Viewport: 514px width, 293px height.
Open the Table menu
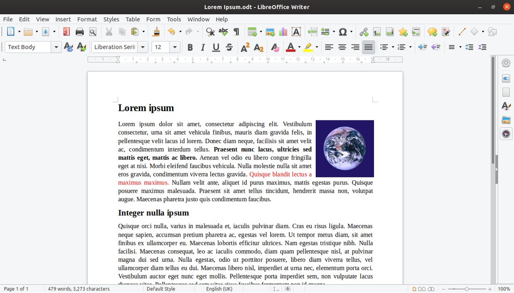tap(133, 19)
